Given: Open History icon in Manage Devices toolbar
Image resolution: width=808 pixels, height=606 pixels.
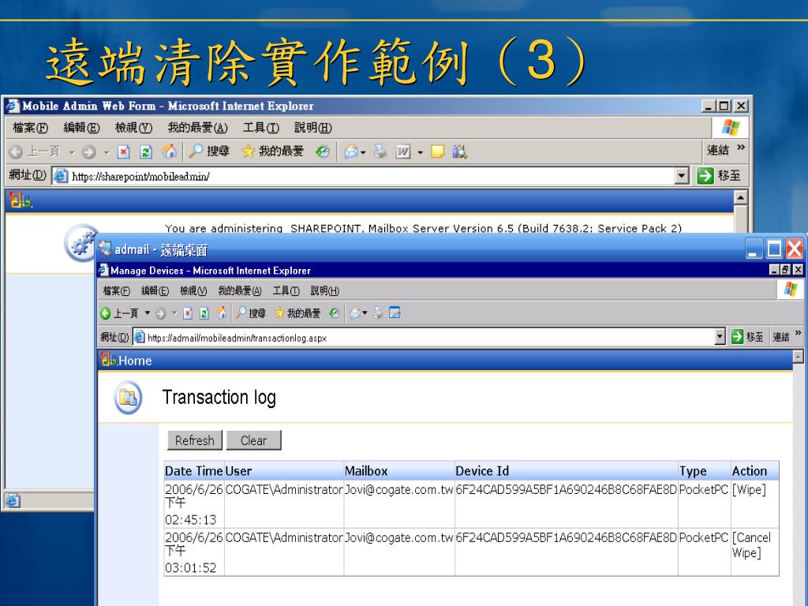Looking at the screenshot, I should click(x=335, y=313).
